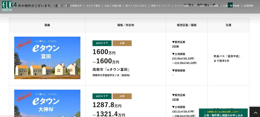The height and width of the screenshot is (117, 260).
Task: Open the お近くの展示場 menu item
Action: click(112, 6)
